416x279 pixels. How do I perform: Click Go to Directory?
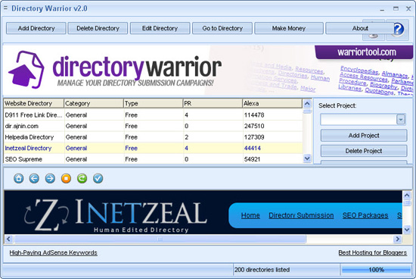coord(222,28)
